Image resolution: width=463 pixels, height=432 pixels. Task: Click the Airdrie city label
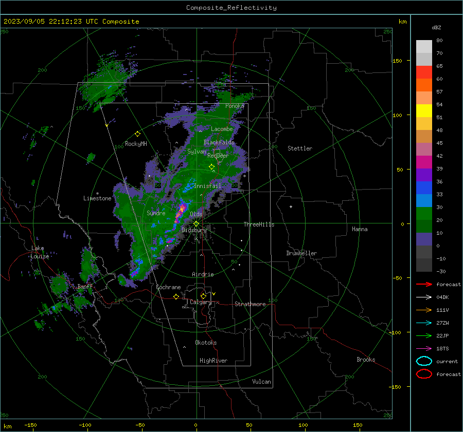pos(203,274)
